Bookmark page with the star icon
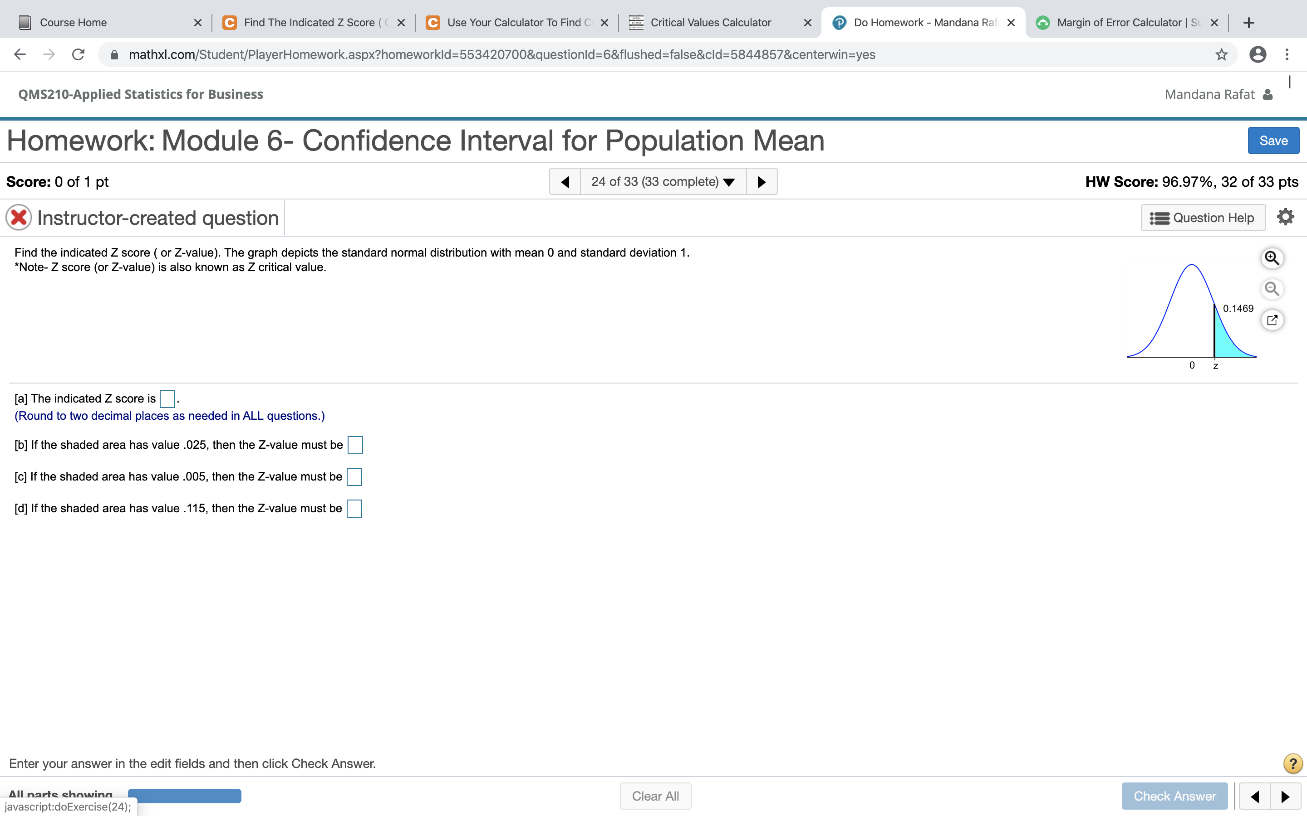Screen dimensions: 1307x816 [x=1221, y=54]
